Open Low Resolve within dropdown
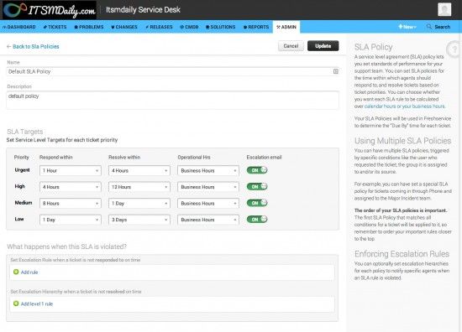The image size is (462, 332). 139,220
